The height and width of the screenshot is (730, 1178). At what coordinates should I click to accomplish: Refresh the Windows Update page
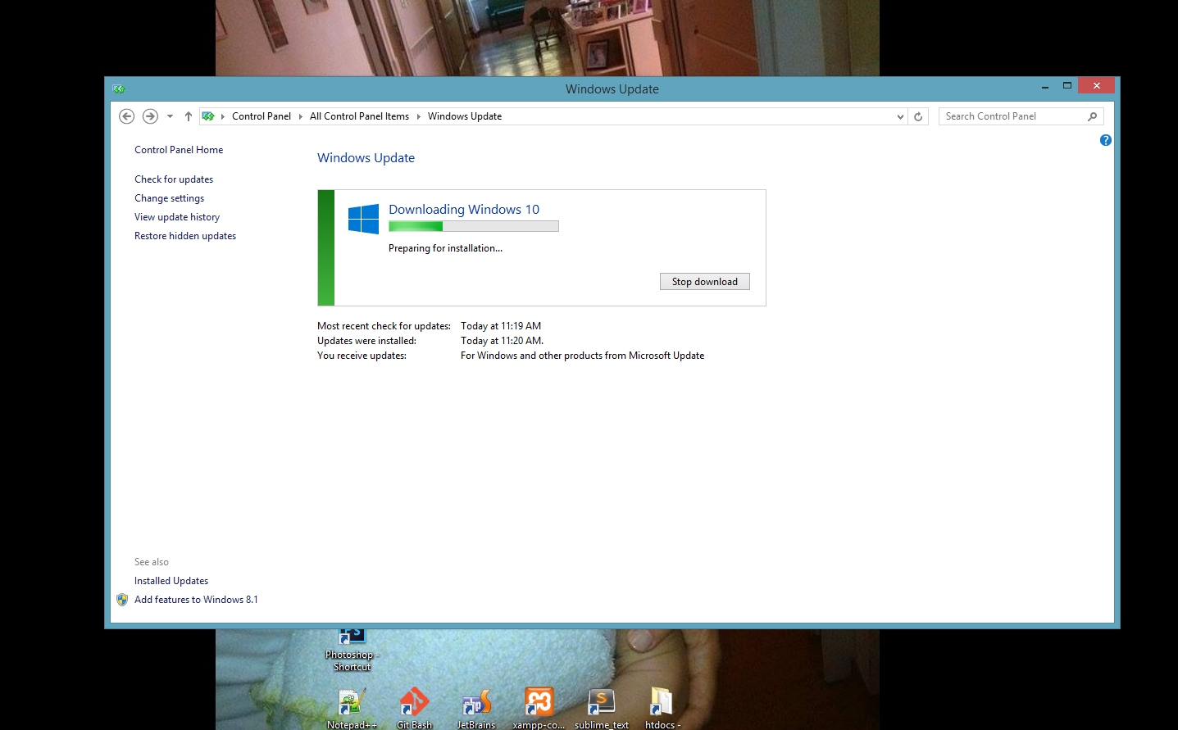coord(918,116)
